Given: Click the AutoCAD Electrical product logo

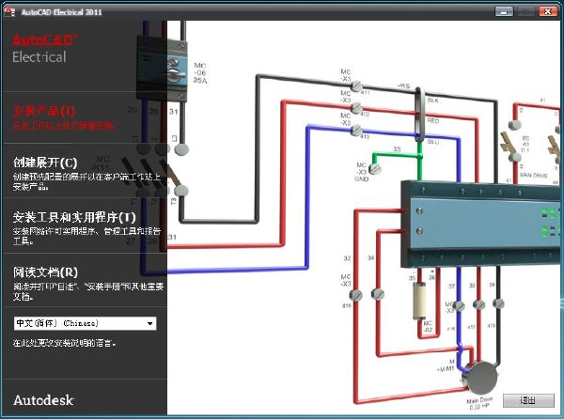Looking at the screenshot, I should (44, 49).
